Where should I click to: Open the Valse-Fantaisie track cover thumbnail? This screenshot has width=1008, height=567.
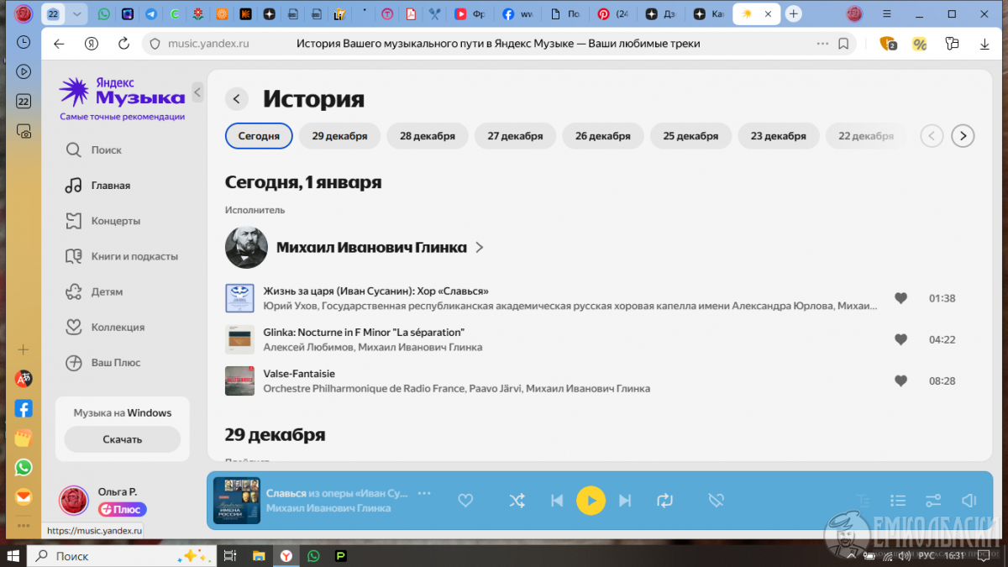click(239, 381)
